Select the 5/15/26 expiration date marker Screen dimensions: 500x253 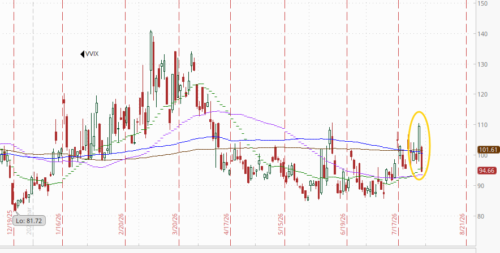[281, 224]
